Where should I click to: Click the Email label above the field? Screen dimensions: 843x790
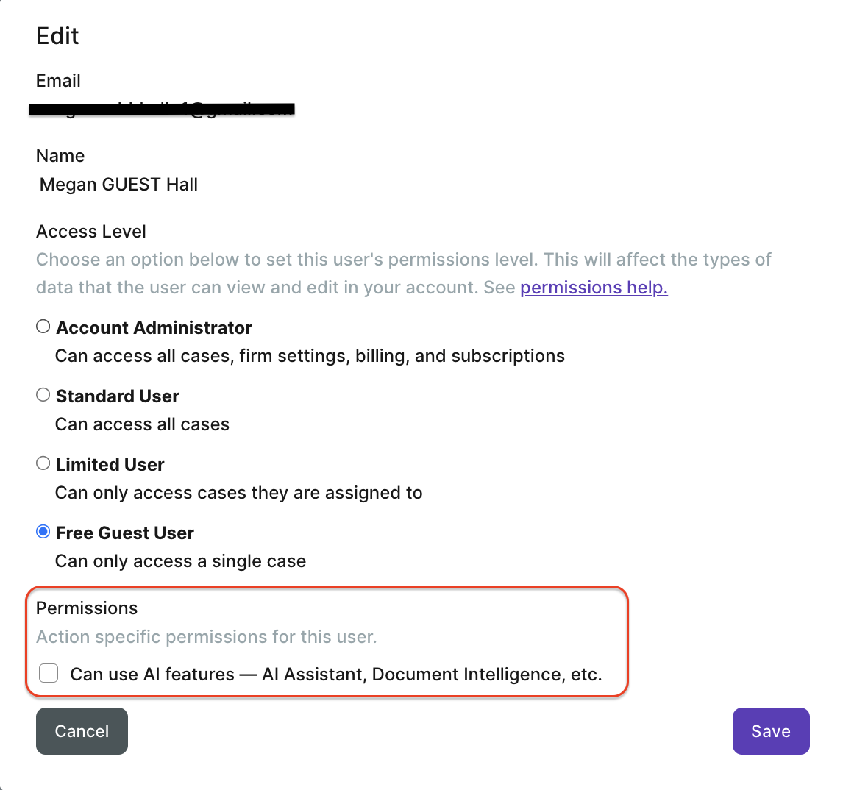point(57,80)
